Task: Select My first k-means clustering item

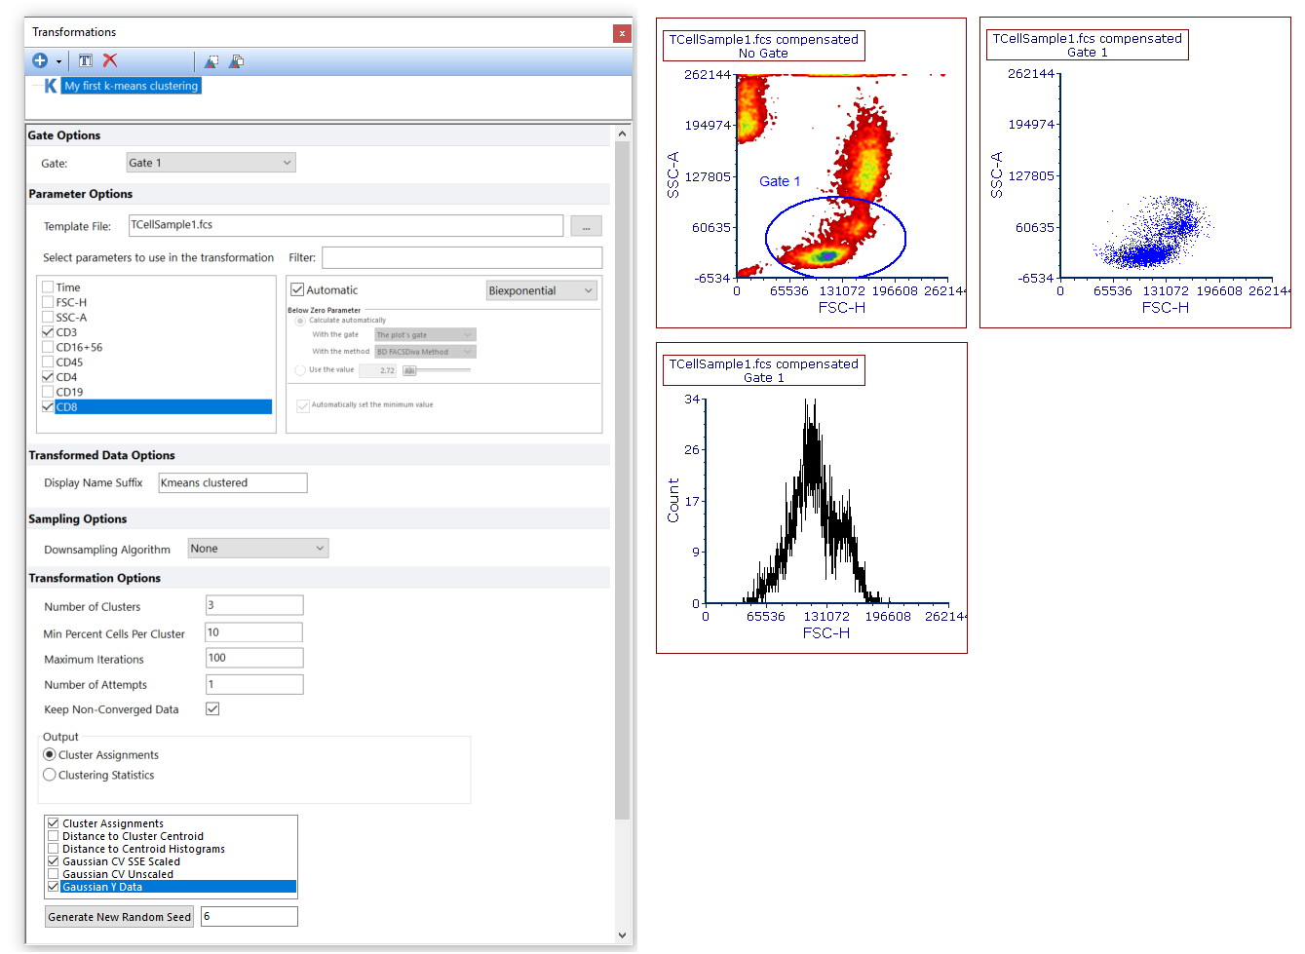Action: pyautogui.click(x=132, y=86)
